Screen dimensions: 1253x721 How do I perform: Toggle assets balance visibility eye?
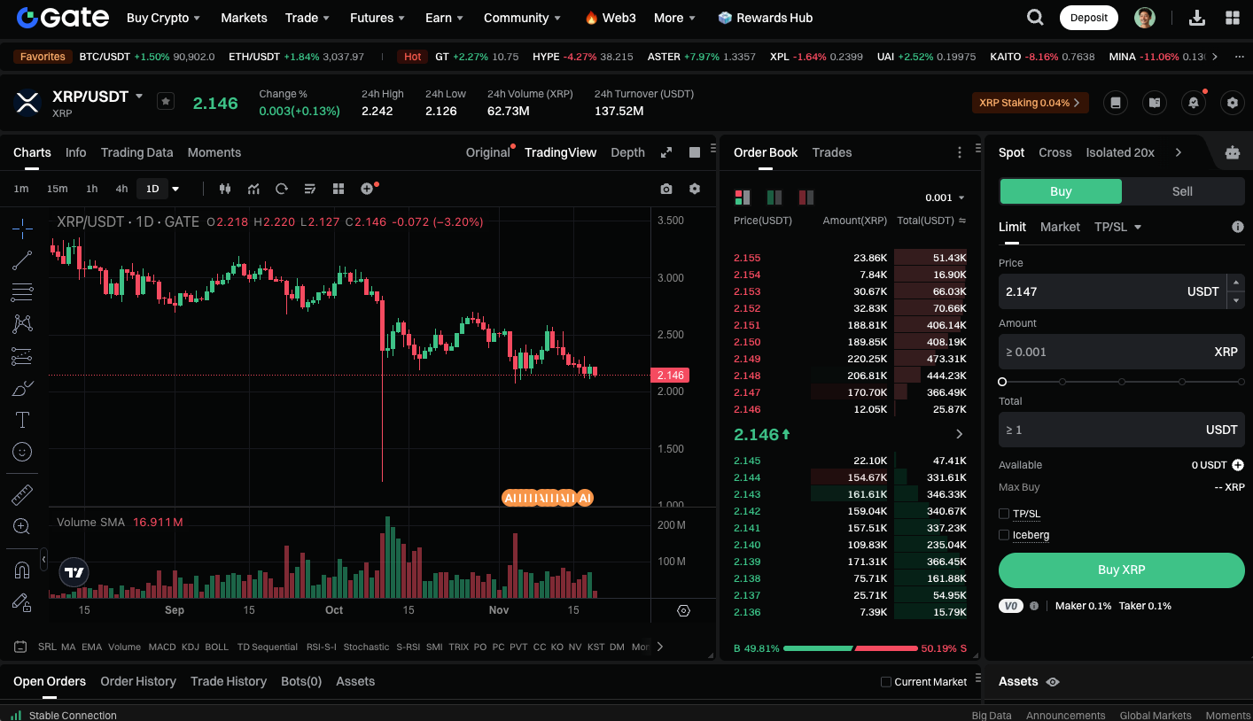click(1053, 682)
